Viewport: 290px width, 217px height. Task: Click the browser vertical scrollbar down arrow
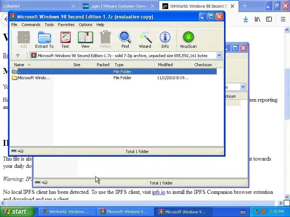click(287, 197)
